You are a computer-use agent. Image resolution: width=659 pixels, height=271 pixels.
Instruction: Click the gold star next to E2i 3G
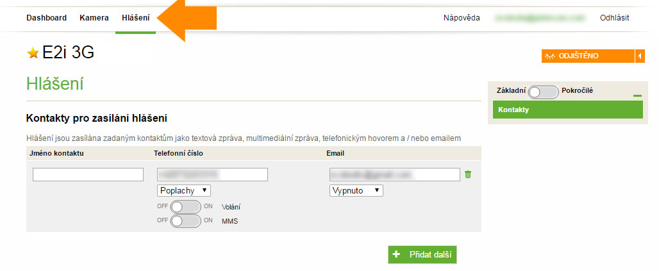tap(33, 53)
